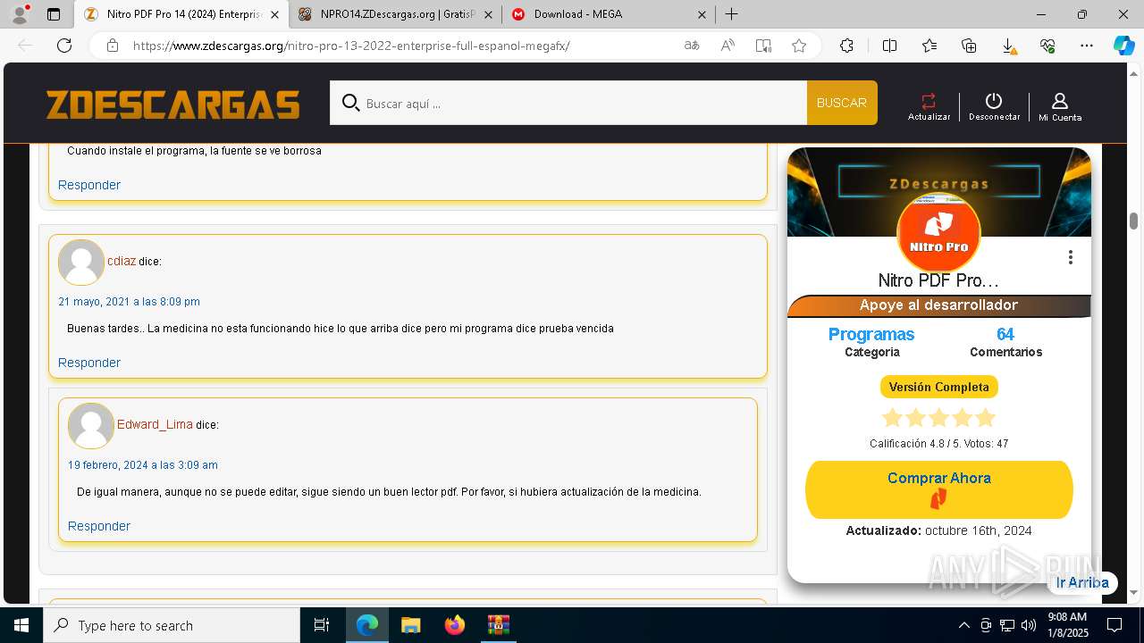
Task: Open 19 febrero, 2024 comment date link
Action: click(143, 465)
